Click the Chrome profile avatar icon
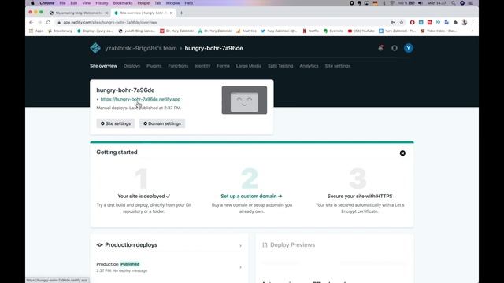Screen dimensions: 504x283 (x=464, y=23)
